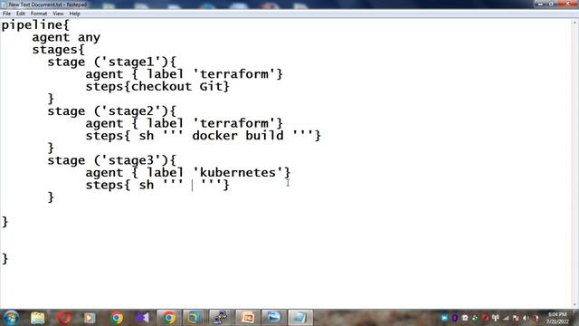
Task: Open Windows Explorer from the taskbar
Action: [38, 318]
